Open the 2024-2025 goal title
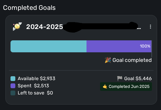Screen dimensions: 161x110 point(44,27)
